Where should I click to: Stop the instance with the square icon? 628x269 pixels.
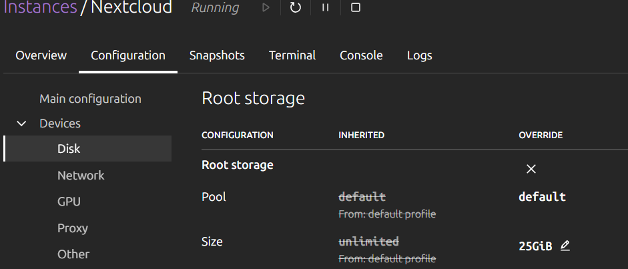pyautogui.click(x=356, y=8)
